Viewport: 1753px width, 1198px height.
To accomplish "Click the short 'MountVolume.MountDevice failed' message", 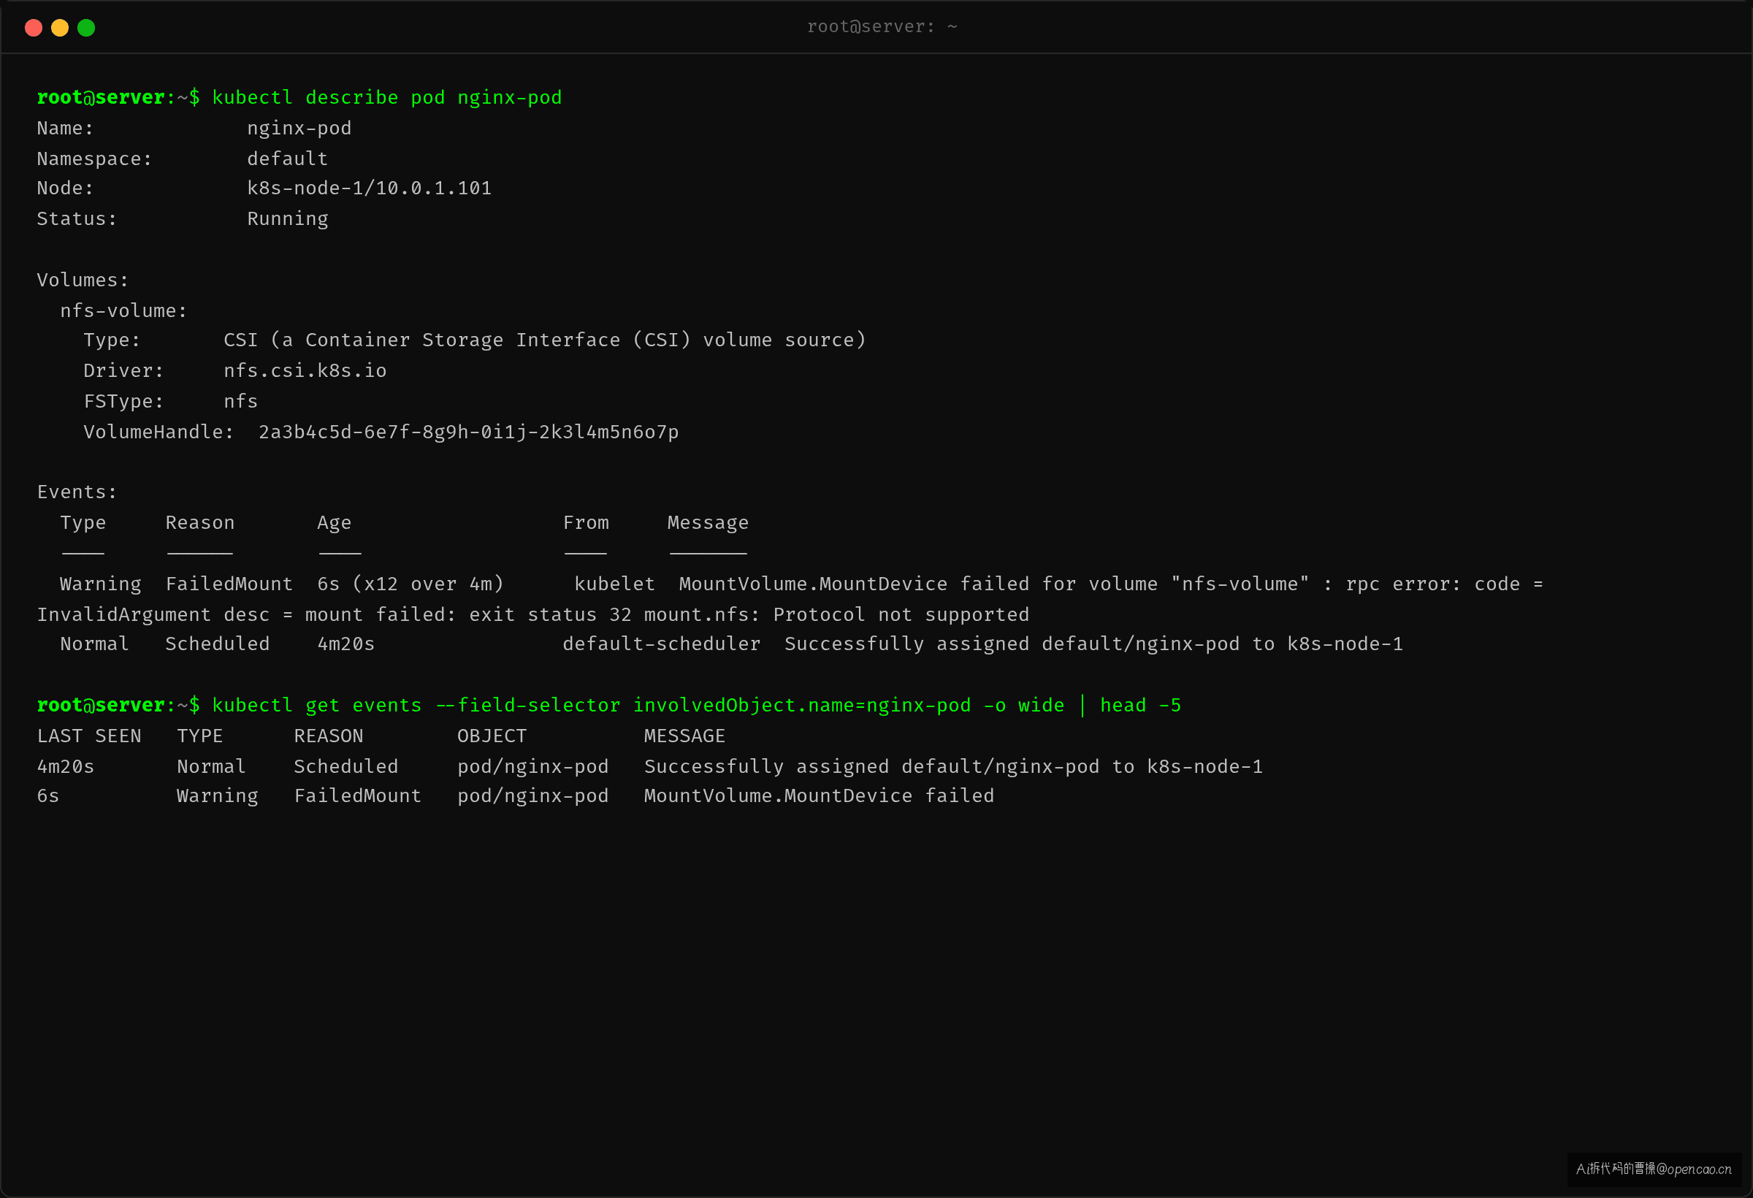I will pyautogui.click(x=818, y=796).
